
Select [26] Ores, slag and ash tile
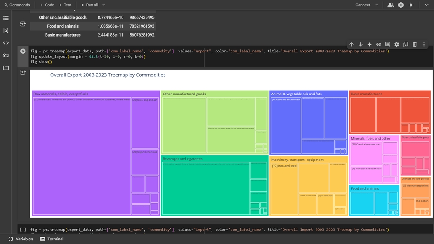point(145,123)
